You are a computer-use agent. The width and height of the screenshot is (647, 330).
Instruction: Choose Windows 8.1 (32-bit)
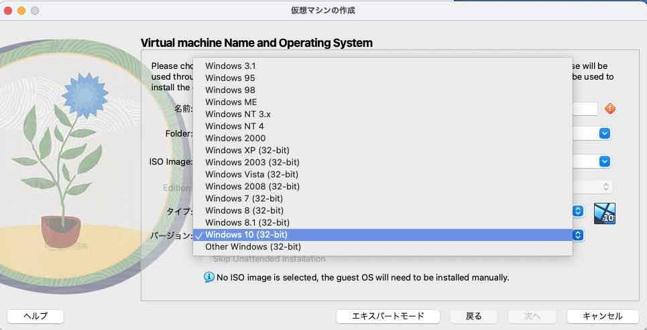(383, 222)
